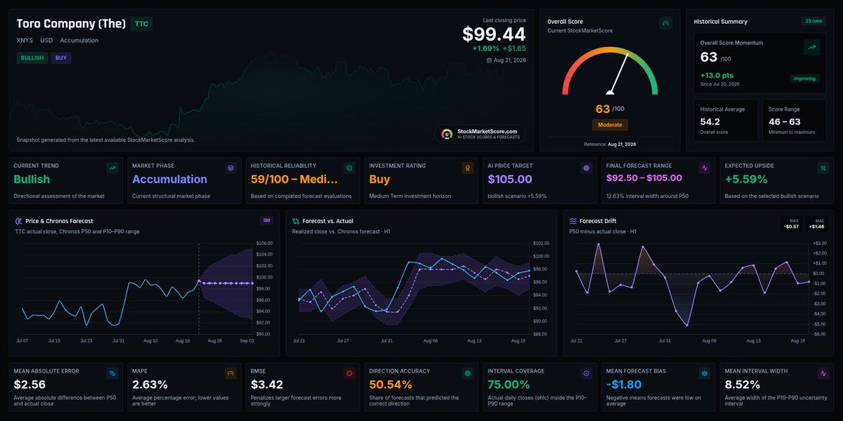
Task: Click the calendar icon beside Aug 21, 2026
Action: tap(489, 60)
